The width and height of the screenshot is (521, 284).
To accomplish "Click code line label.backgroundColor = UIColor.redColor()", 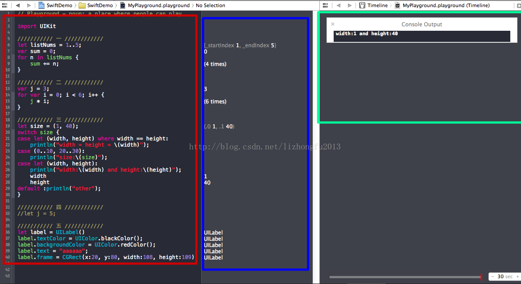I will click(x=87, y=245).
